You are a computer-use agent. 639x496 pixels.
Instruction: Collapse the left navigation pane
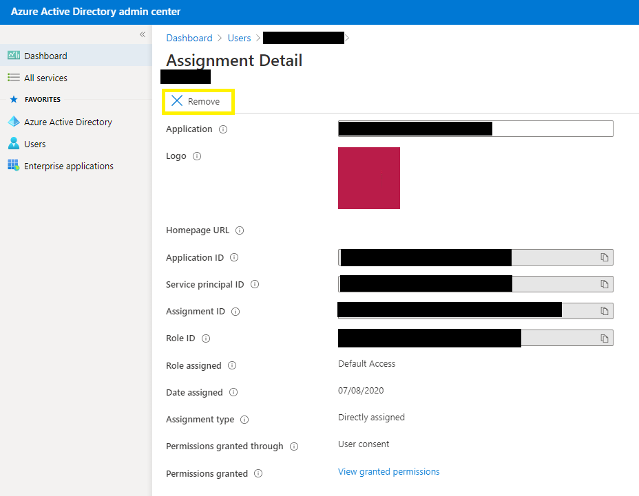pyautogui.click(x=143, y=34)
